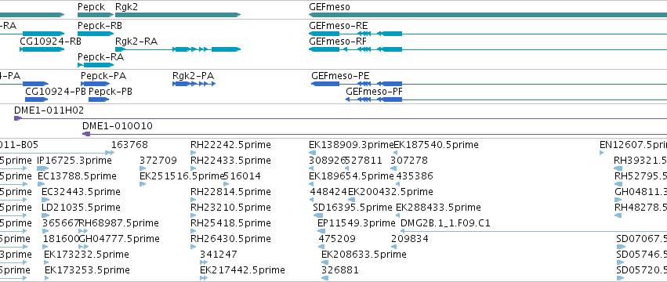
Task: Select EST entry 181600
Action: [61, 240]
